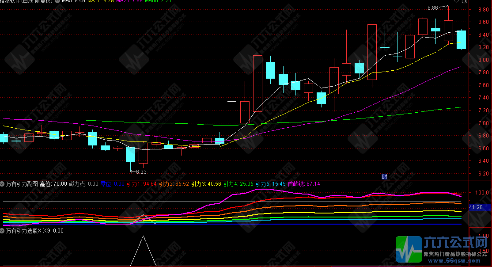Viewport: 492px width, 267px height.
Task: Pick the orange 引力2 legend entry
Action: (x=174, y=183)
